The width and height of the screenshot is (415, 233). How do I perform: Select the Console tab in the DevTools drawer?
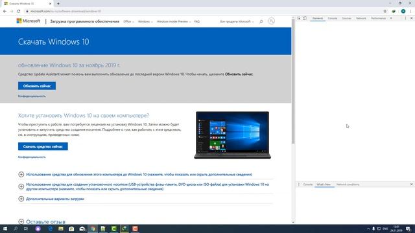pos(308,184)
